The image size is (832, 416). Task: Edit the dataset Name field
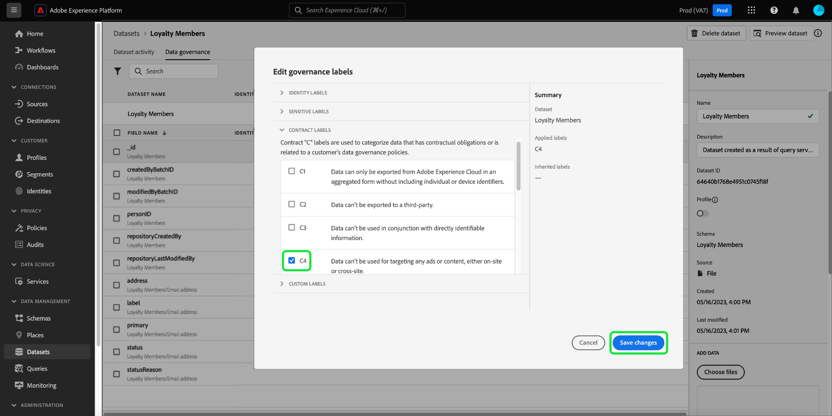tap(758, 116)
